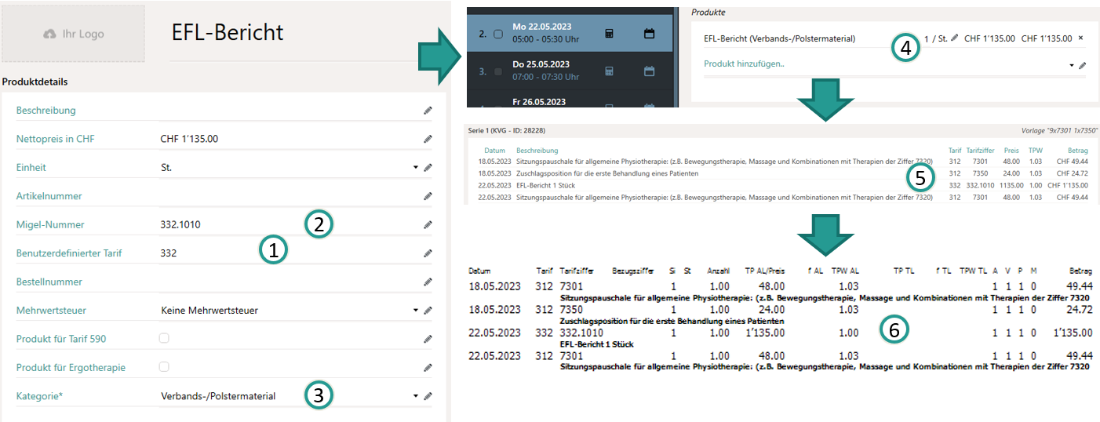Expand the Mehrwertsteuer dropdown

(x=416, y=311)
